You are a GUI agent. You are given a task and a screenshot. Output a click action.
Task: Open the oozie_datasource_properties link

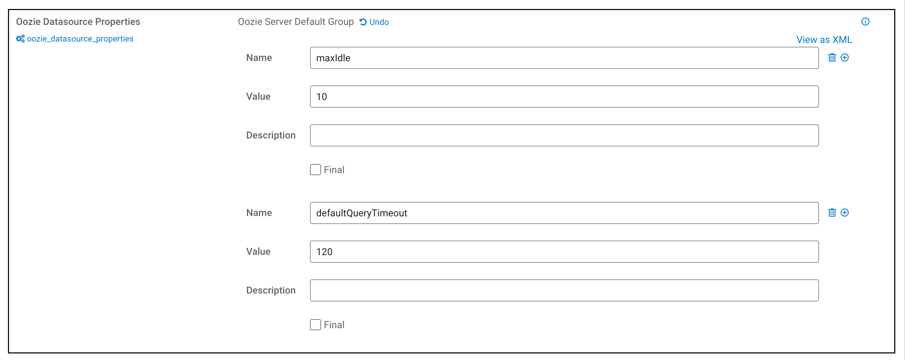pyautogui.click(x=80, y=39)
